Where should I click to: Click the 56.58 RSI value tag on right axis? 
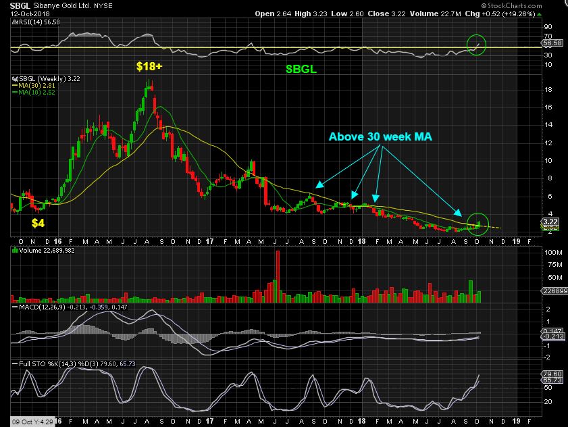(552, 43)
